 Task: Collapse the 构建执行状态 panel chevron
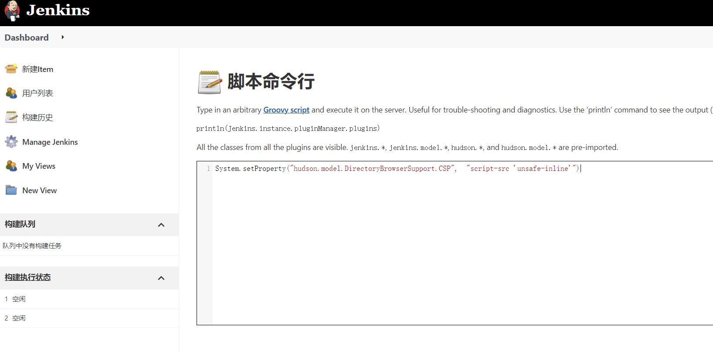(161, 278)
